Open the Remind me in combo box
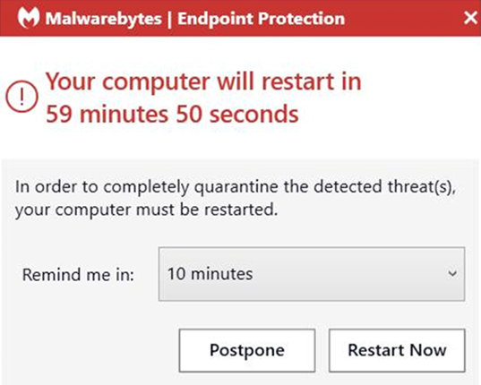 [312, 274]
